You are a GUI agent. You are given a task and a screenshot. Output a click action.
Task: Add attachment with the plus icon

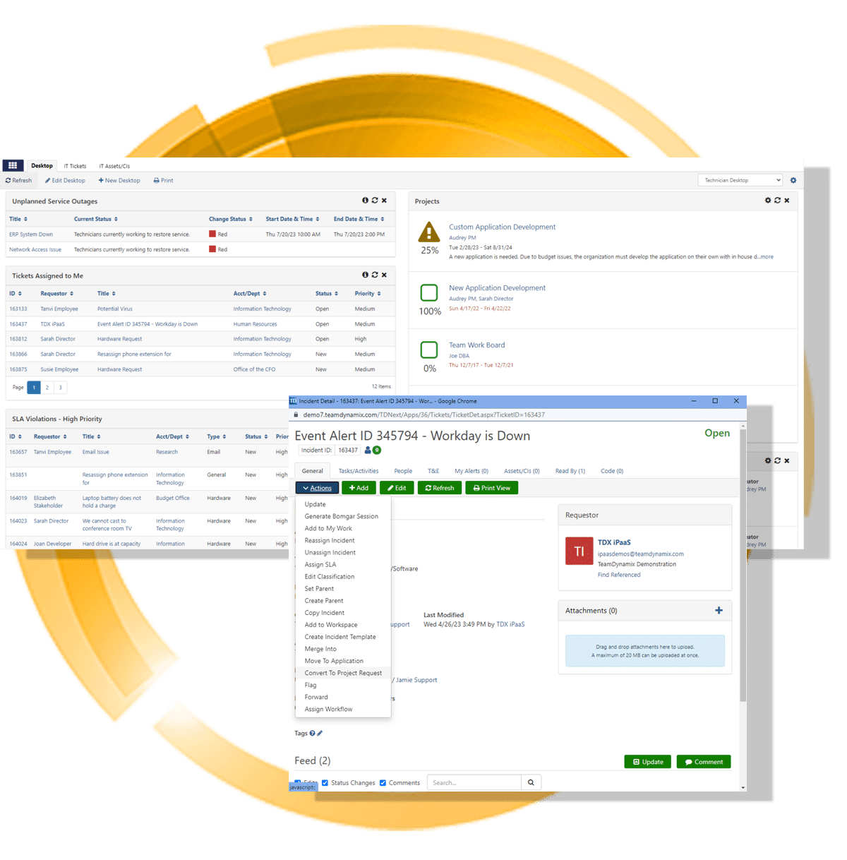719,611
